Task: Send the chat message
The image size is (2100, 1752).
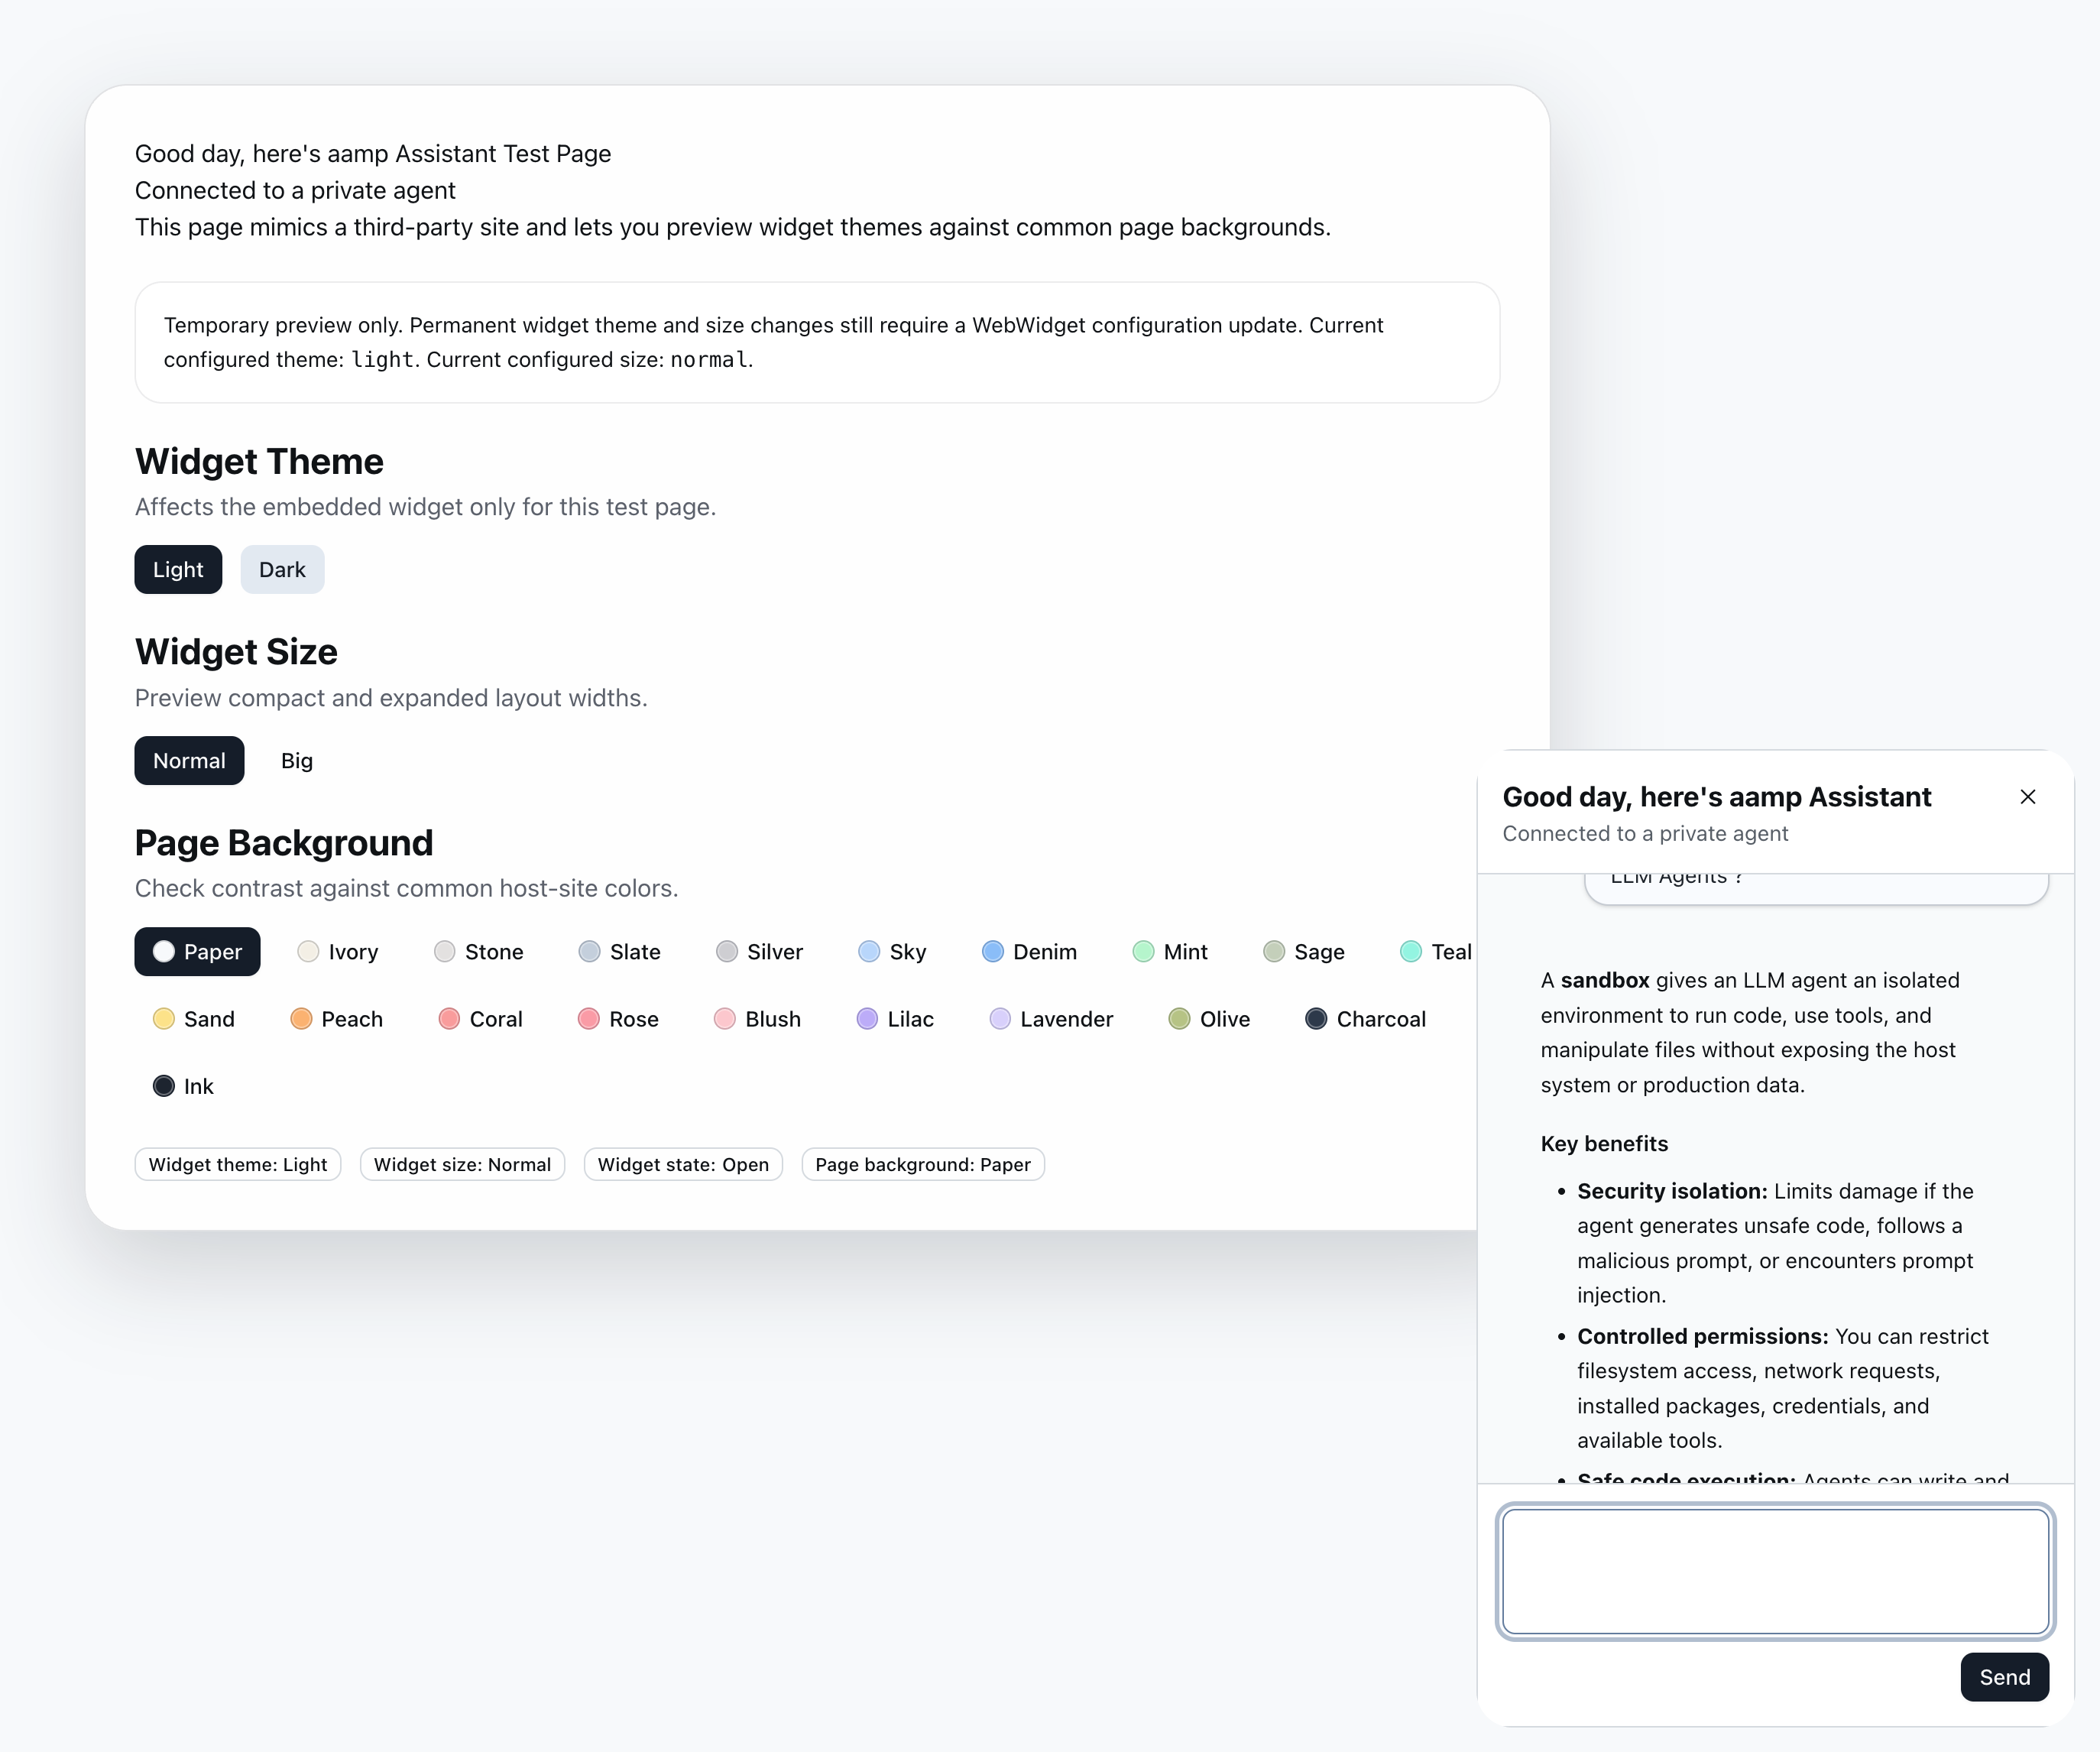Action: pos(2004,1677)
